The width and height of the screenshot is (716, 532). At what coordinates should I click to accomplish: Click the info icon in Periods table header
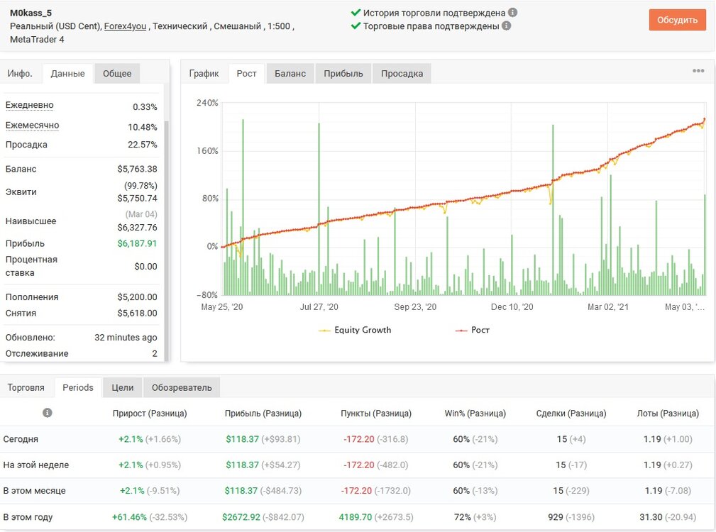48,412
